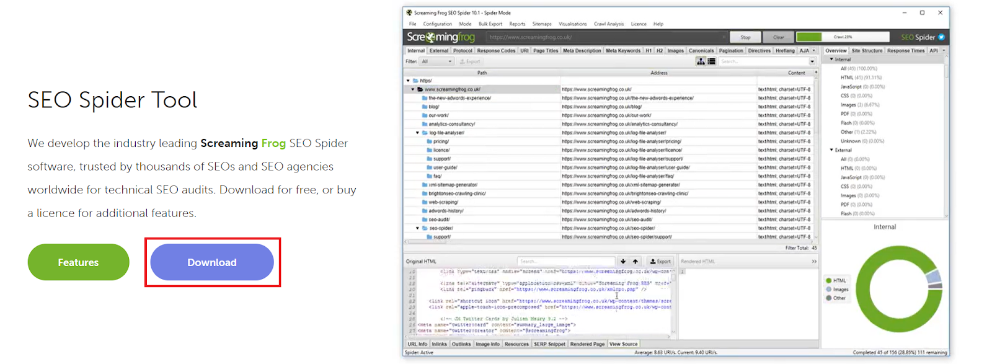Click the blue Download button
The image size is (992, 364).
click(212, 262)
